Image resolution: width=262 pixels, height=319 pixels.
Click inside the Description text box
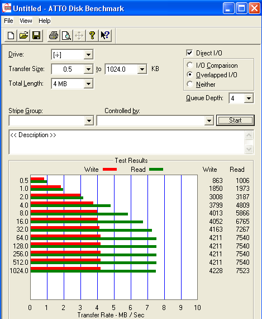pyautogui.click(x=127, y=142)
